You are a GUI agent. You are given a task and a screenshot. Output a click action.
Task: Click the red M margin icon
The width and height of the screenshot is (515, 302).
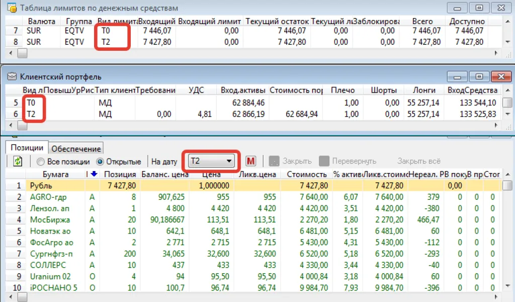tap(251, 162)
